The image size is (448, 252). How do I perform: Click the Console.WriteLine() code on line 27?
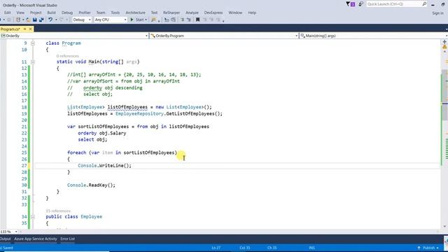(x=104, y=166)
